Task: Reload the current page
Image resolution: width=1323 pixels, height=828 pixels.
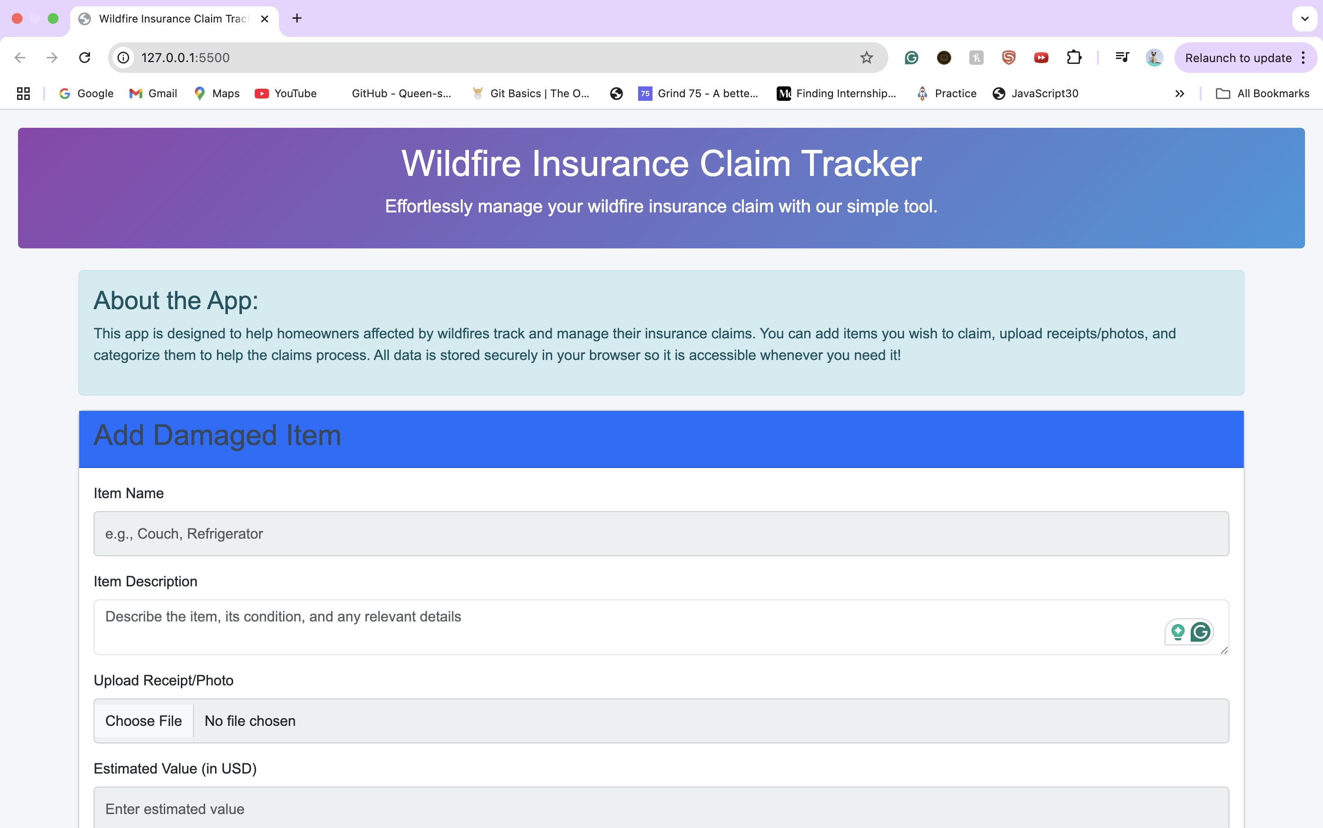Action: 84,58
